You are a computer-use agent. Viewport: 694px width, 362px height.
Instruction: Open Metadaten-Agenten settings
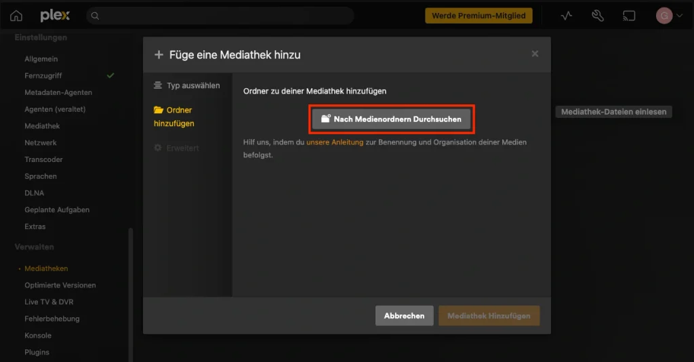pos(58,92)
